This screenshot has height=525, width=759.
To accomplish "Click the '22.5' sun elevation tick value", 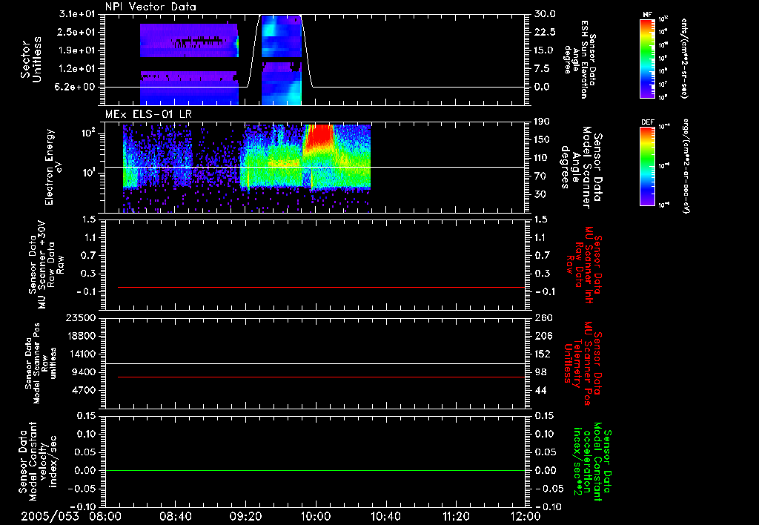I will pos(545,32).
